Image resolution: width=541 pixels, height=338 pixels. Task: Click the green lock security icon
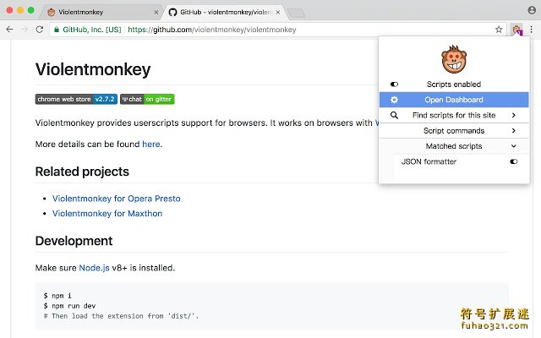pos(57,30)
